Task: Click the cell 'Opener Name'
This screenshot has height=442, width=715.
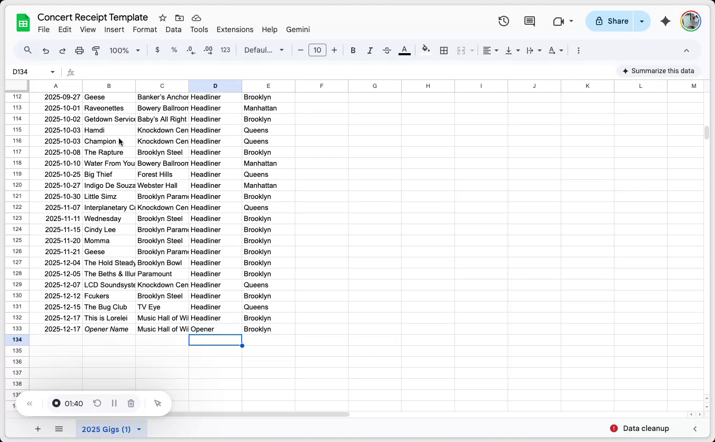Action: click(109, 329)
